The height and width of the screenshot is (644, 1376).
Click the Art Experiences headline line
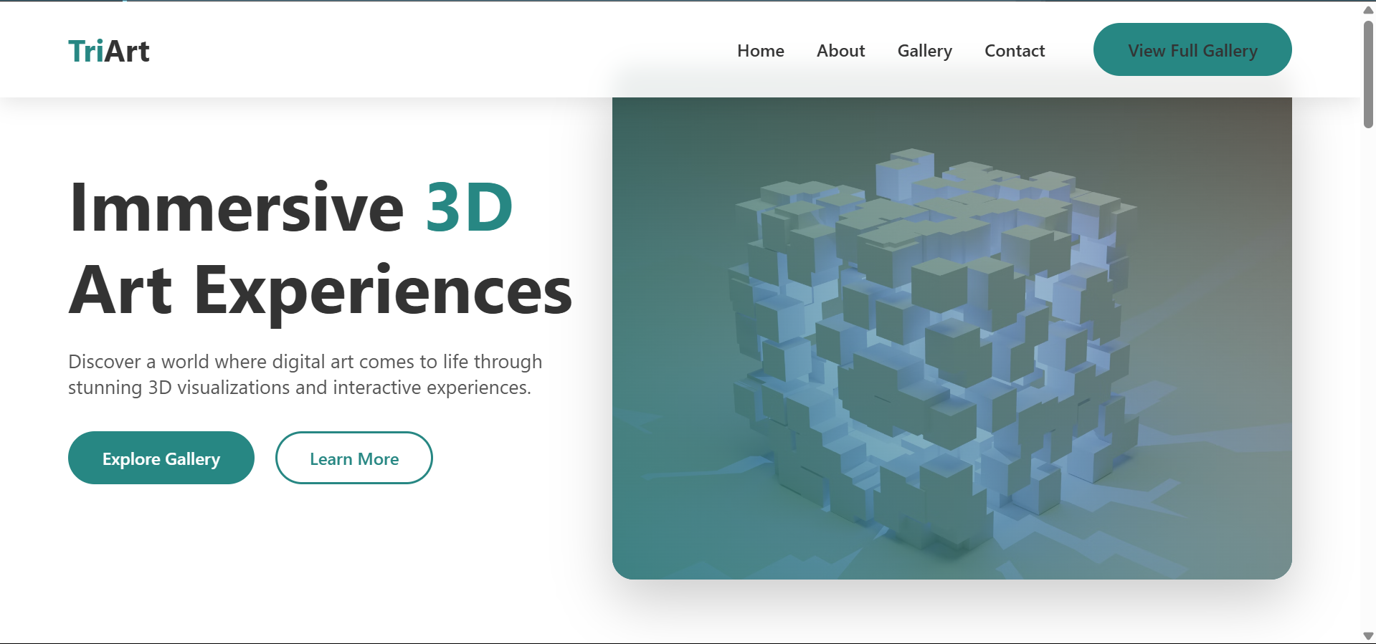[x=320, y=290]
